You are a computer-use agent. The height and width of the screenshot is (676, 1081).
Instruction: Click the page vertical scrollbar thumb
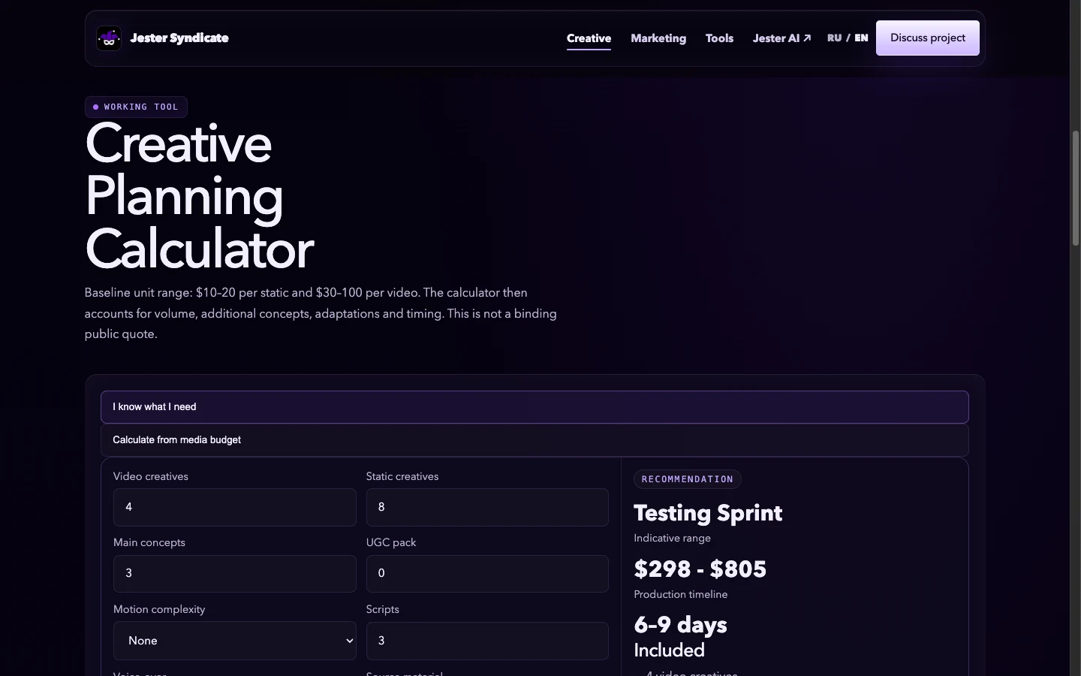1076,188
